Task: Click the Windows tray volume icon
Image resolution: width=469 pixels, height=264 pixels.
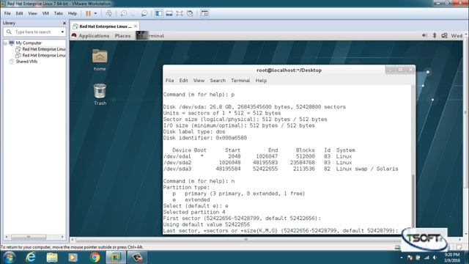Action: (435, 257)
